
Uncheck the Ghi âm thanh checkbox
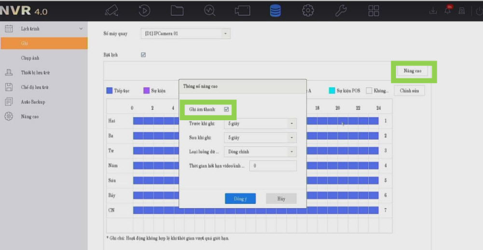[226, 110]
